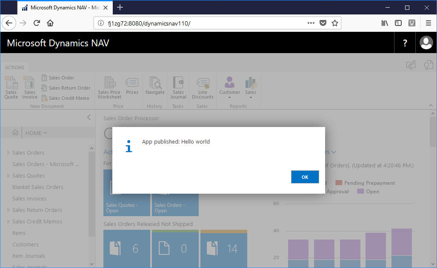
Task: Open the Prices action
Action: point(132,86)
